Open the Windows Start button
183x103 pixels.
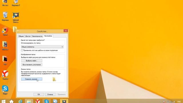click(x=3, y=101)
